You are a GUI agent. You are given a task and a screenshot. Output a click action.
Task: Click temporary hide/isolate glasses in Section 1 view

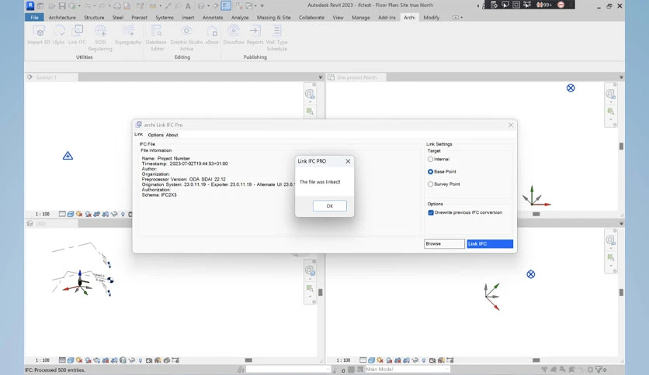point(114,214)
